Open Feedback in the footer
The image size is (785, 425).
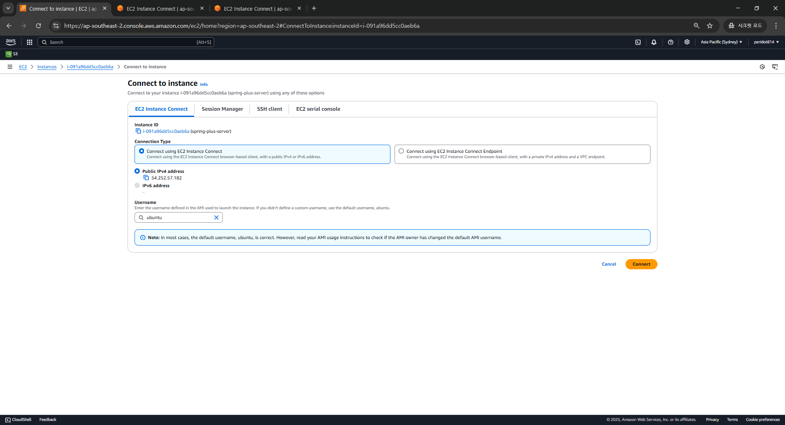coord(48,420)
